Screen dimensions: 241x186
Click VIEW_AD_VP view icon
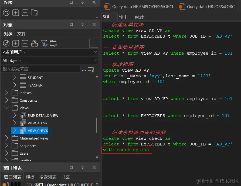(23, 123)
